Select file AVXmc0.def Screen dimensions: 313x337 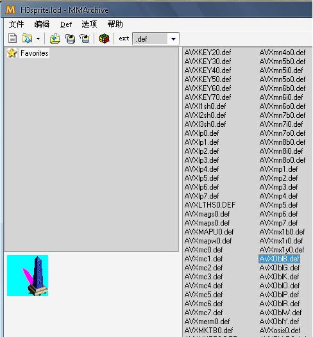[203, 250]
